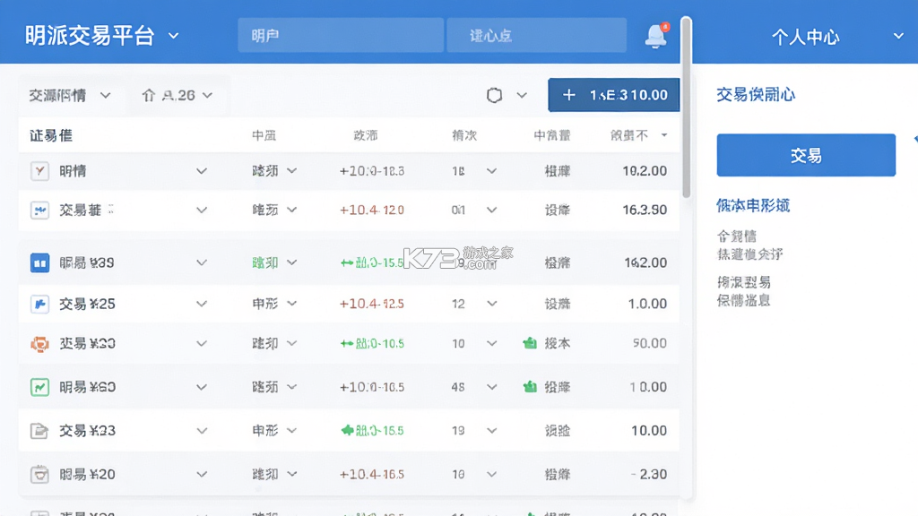Open the A.26 dropdown
Screen dimensions: 918x516
pos(207,95)
